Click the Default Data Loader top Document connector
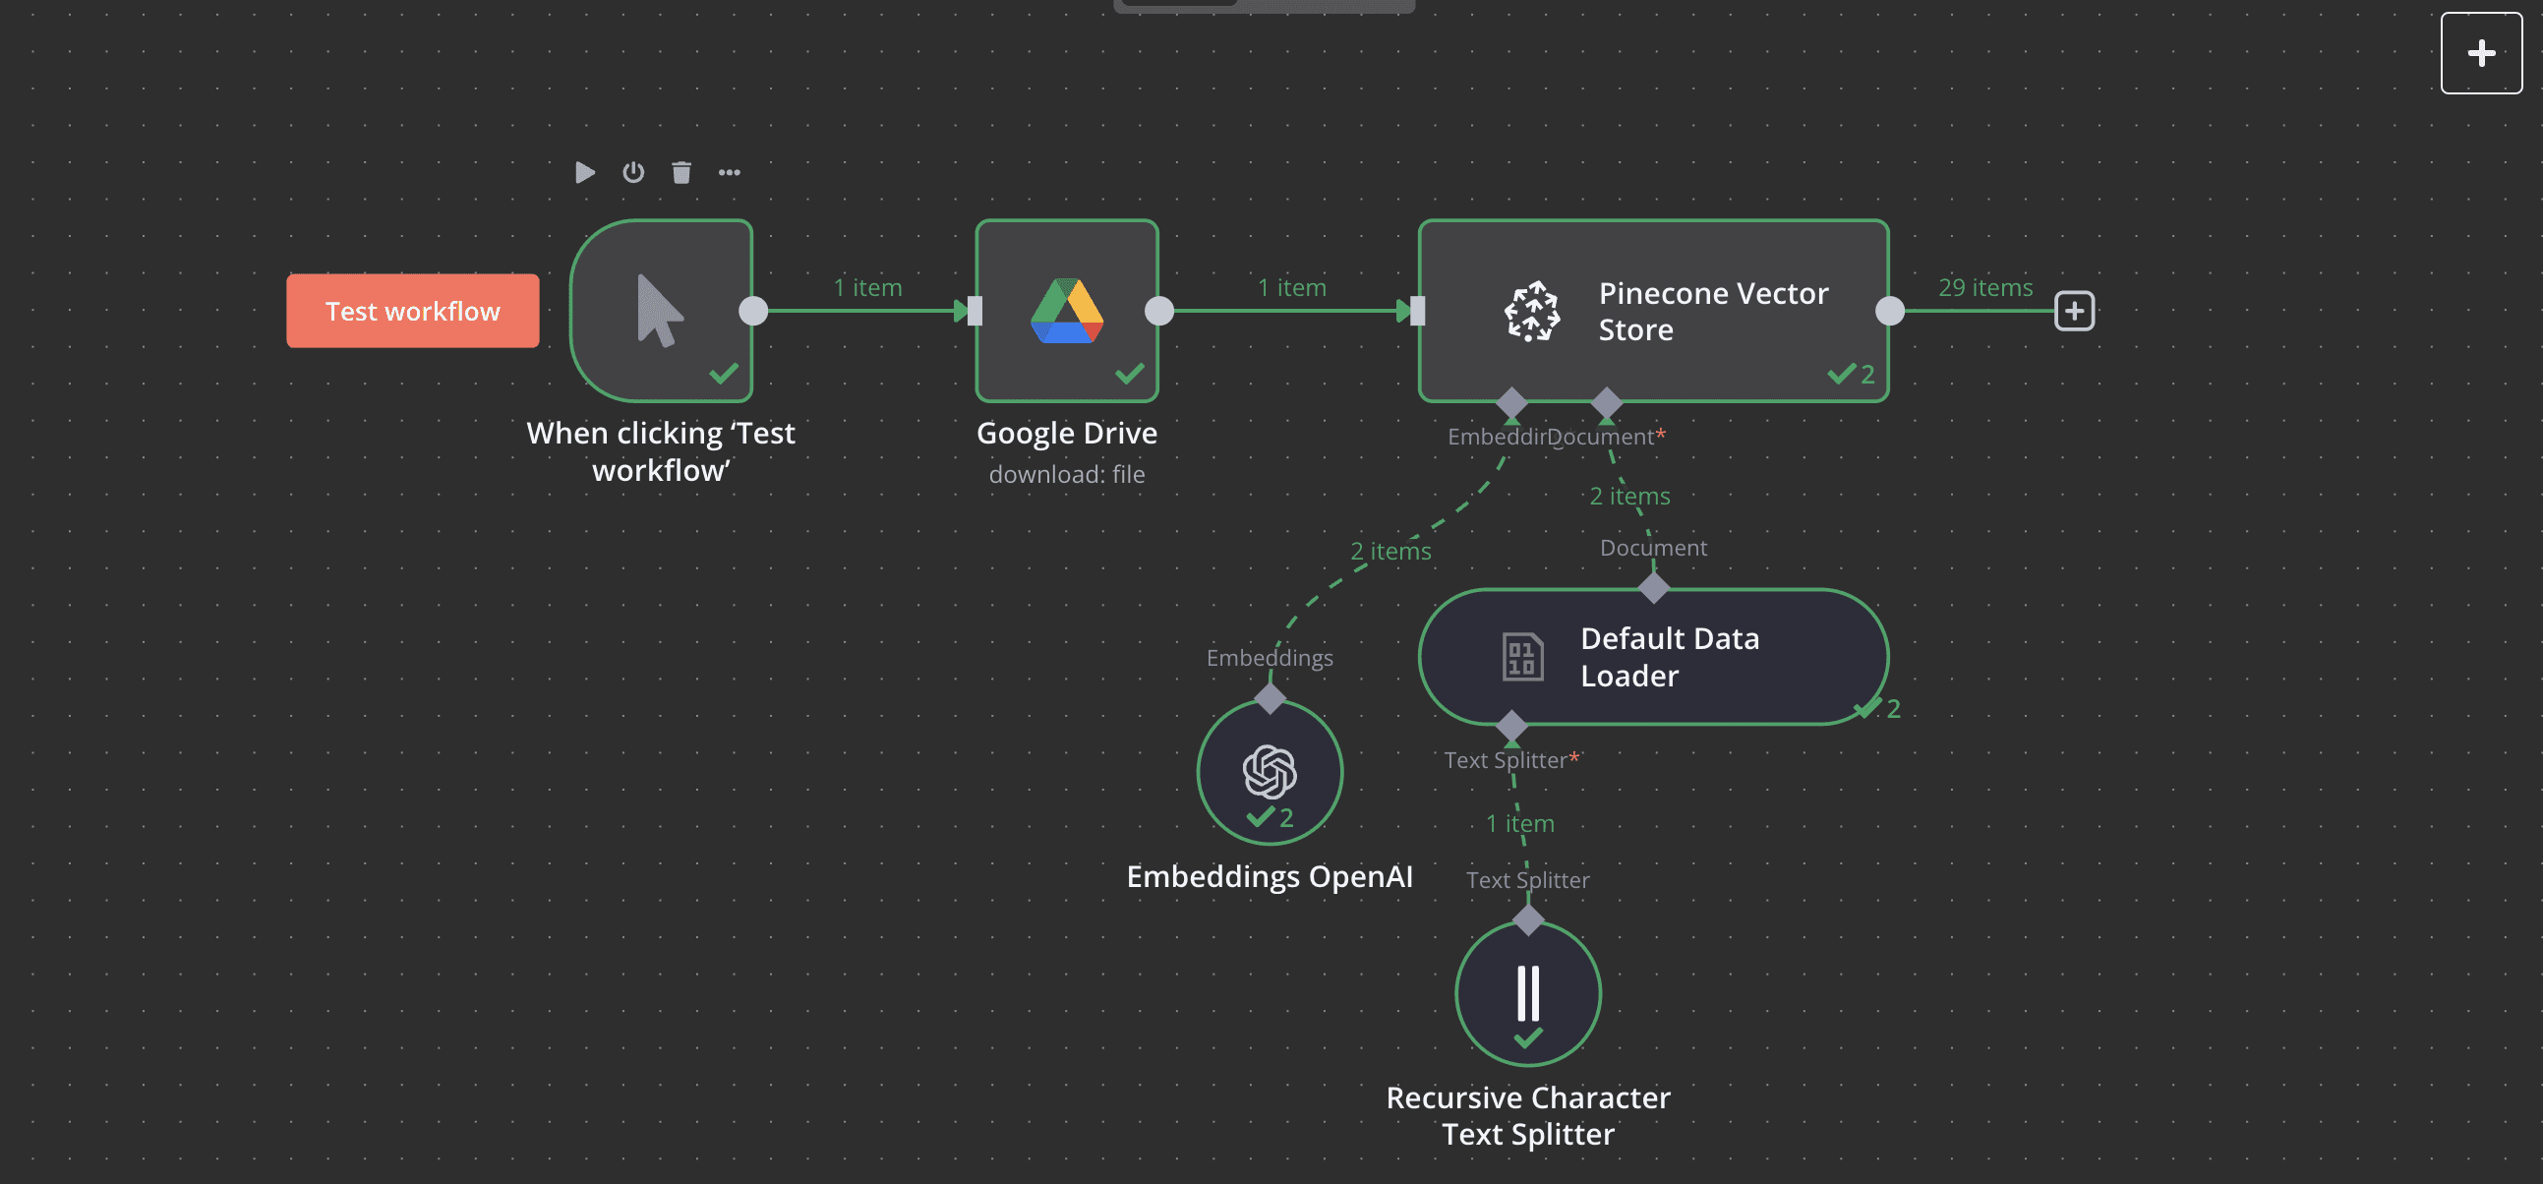 tap(1654, 588)
